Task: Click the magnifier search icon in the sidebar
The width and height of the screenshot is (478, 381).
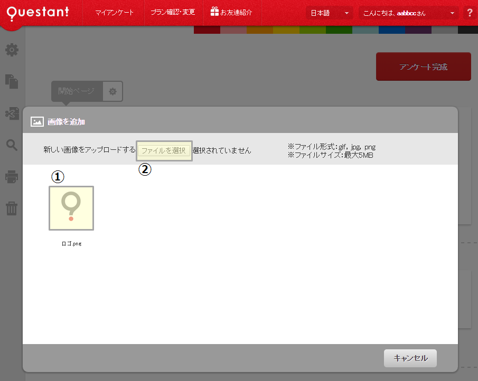Action: click(12, 145)
